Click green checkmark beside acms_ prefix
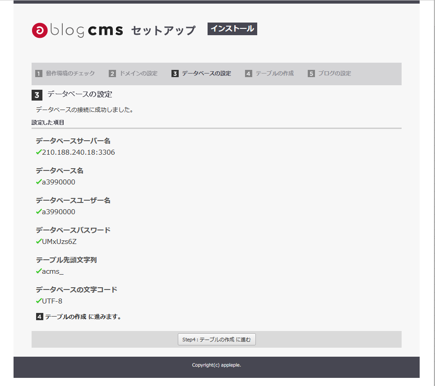This screenshot has width=435, height=386. (39, 271)
